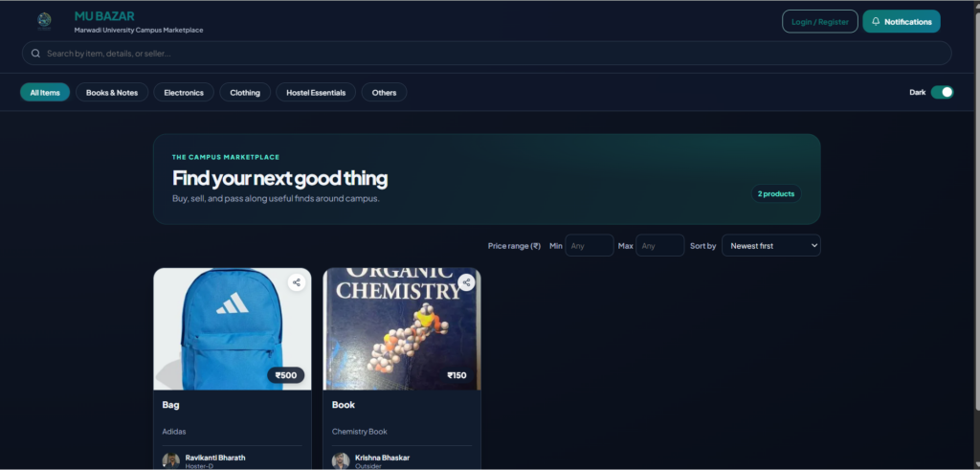Select the All Items category
This screenshot has height=470, width=980.
pos(45,93)
